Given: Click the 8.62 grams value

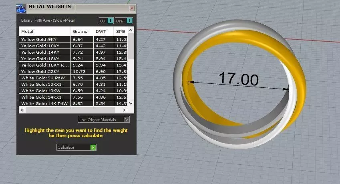Looking at the screenshot, I should [78, 104].
